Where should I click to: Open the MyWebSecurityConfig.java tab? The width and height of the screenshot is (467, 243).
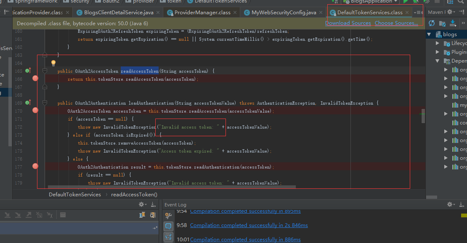pyautogui.click(x=283, y=12)
